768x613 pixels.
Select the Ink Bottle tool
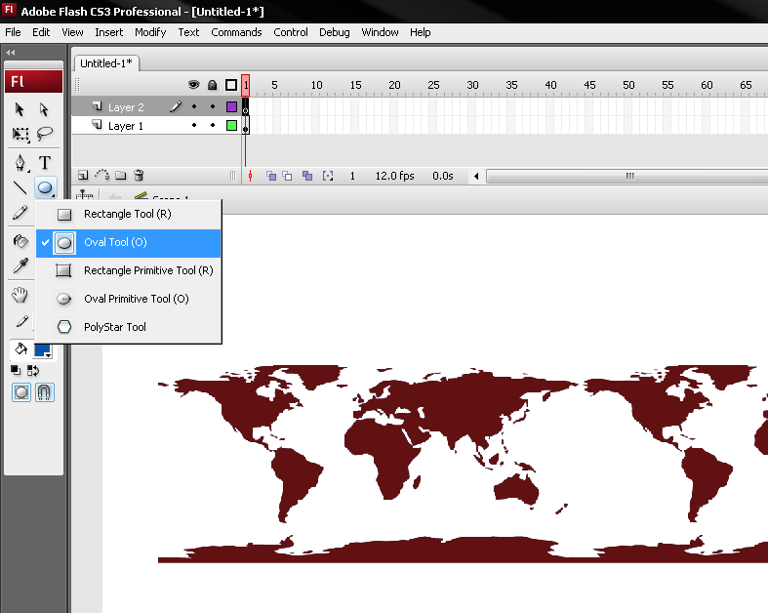[20, 241]
